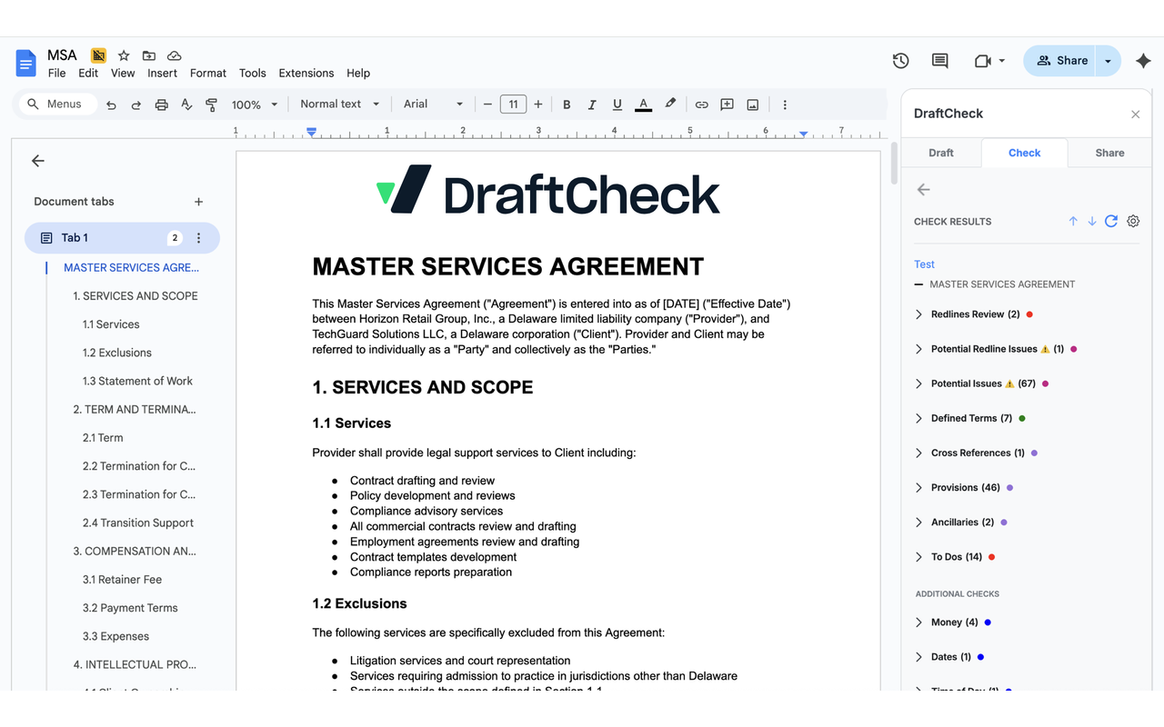
Task: Expand Defined Terms (7)
Action: pos(918,418)
